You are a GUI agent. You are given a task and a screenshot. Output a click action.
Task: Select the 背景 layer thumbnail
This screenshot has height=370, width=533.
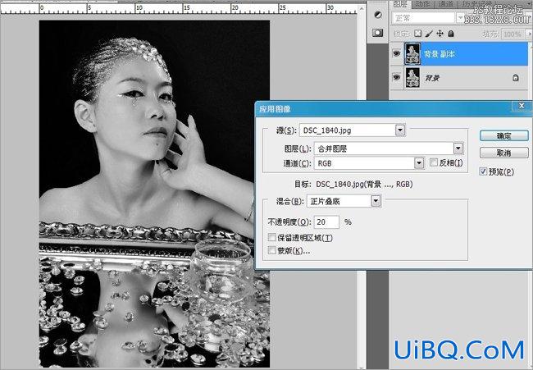coord(412,78)
